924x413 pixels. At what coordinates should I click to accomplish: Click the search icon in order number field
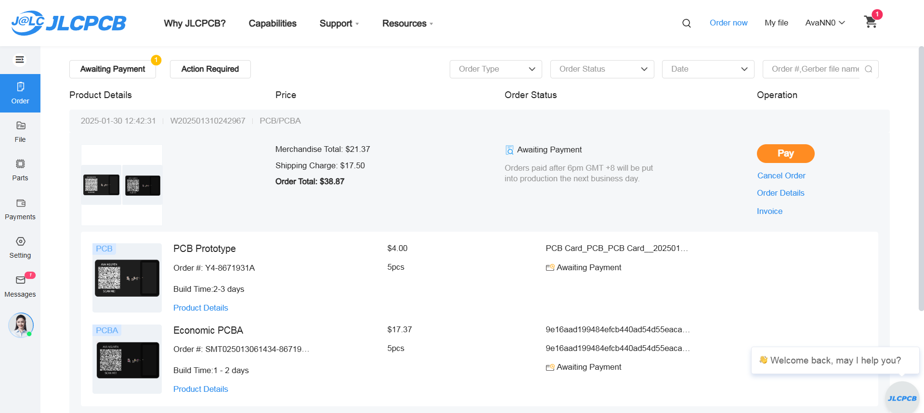click(869, 69)
